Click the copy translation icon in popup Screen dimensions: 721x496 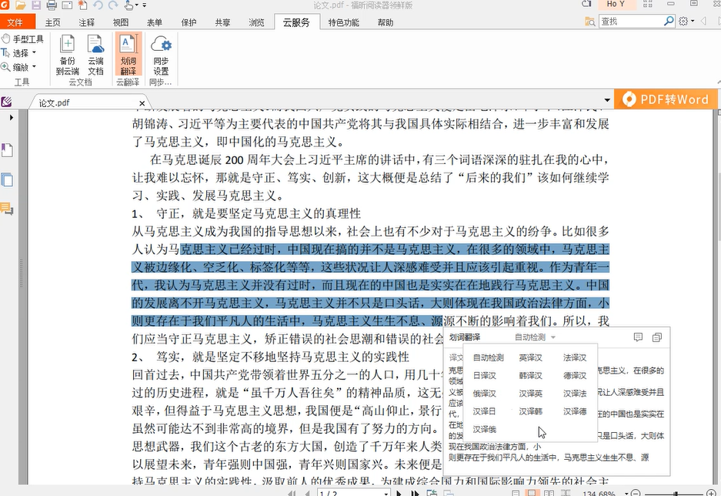click(x=656, y=337)
